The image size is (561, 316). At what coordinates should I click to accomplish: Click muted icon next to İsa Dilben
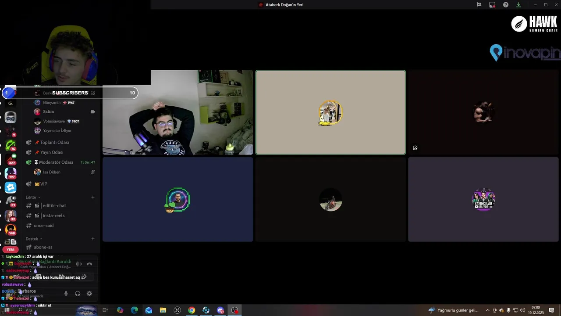(93, 172)
